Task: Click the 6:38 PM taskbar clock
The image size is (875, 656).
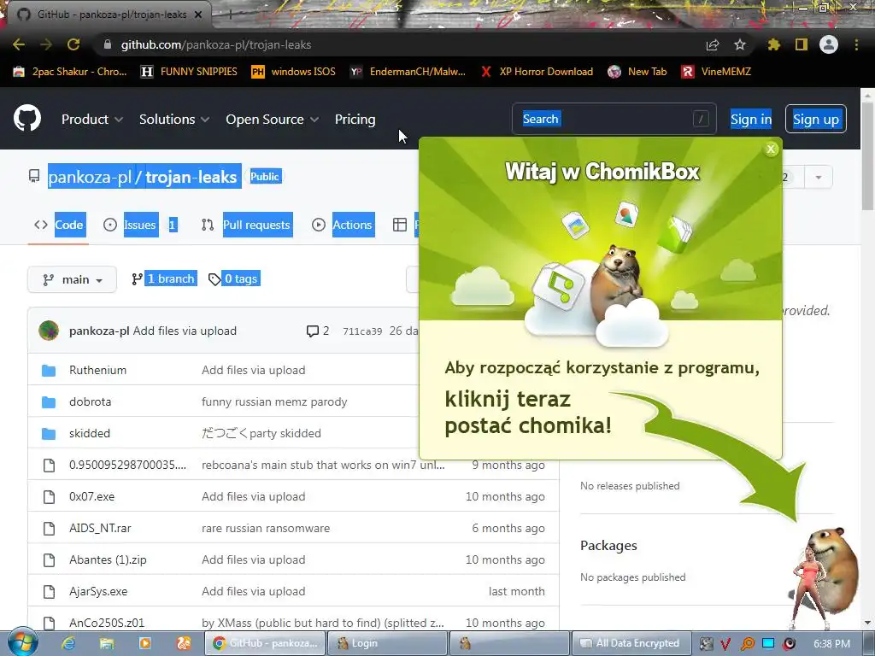Action: click(831, 644)
